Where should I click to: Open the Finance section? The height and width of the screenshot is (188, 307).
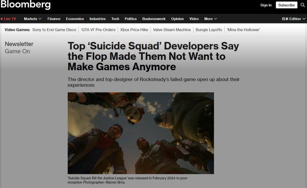point(54,19)
